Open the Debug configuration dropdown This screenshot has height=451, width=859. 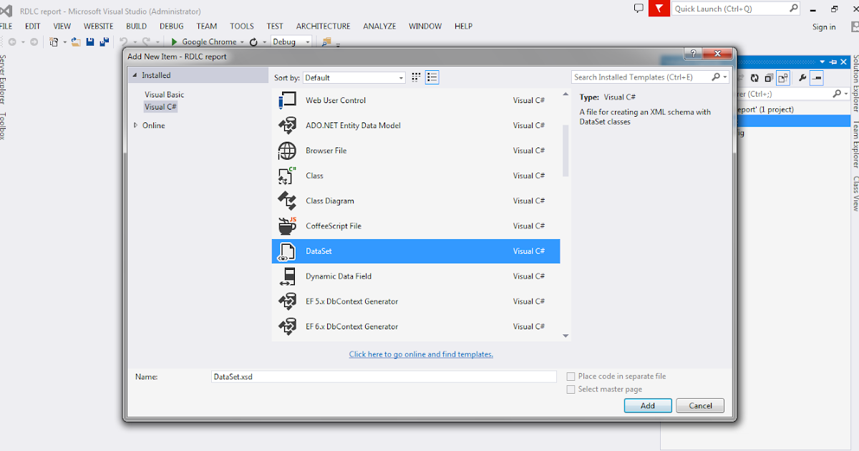tap(291, 42)
